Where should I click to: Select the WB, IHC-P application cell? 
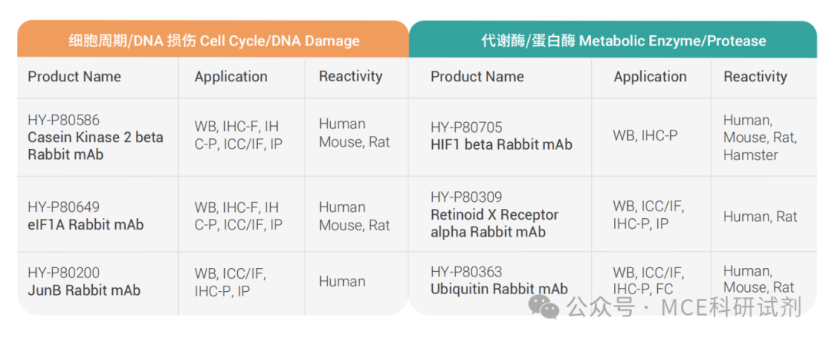pos(645,135)
